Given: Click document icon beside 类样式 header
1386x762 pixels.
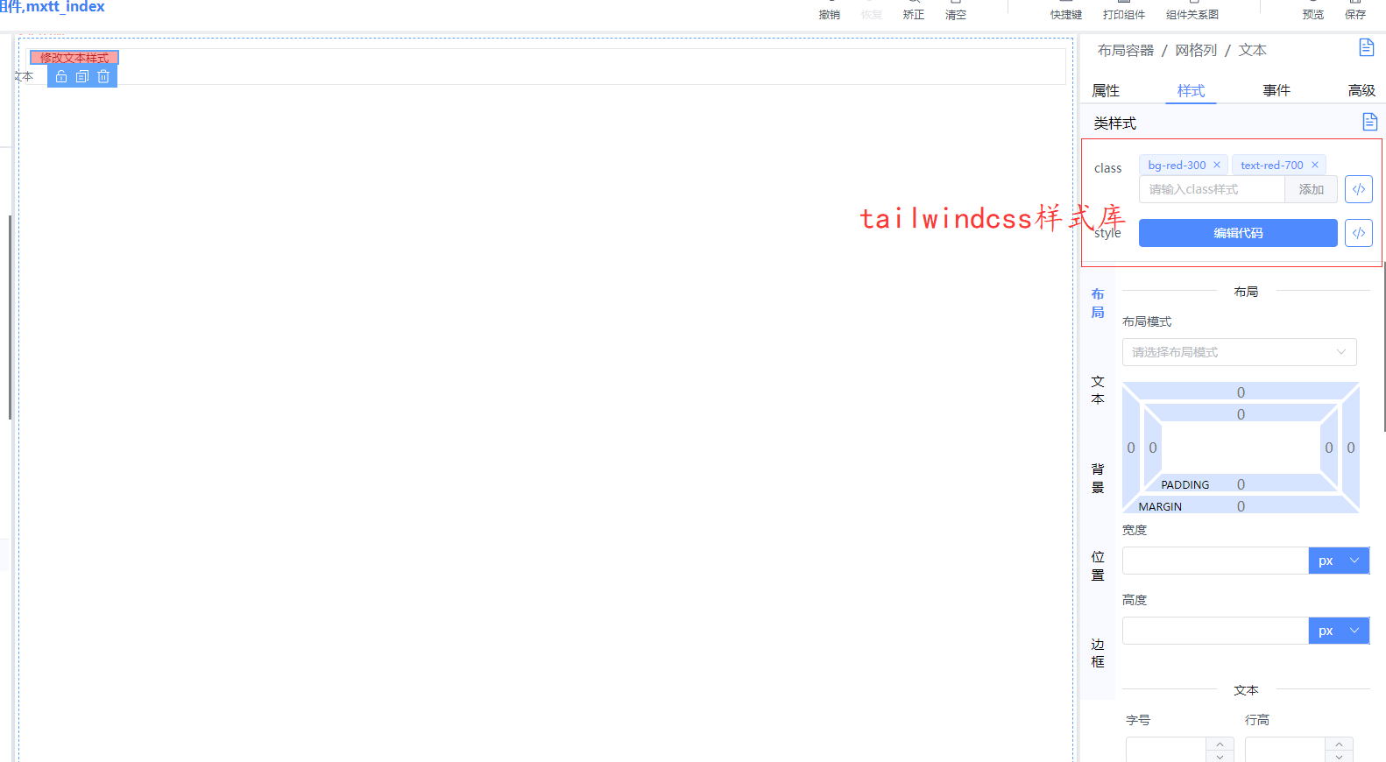Looking at the screenshot, I should pos(1370,122).
